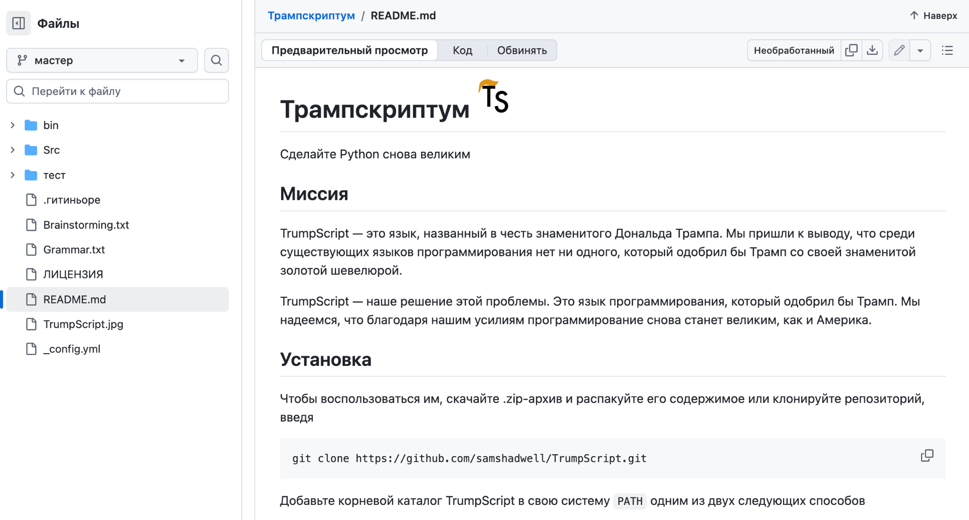This screenshot has width=969, height=520.
Task: Expand the bin folder
Action: tap(12, 125)
